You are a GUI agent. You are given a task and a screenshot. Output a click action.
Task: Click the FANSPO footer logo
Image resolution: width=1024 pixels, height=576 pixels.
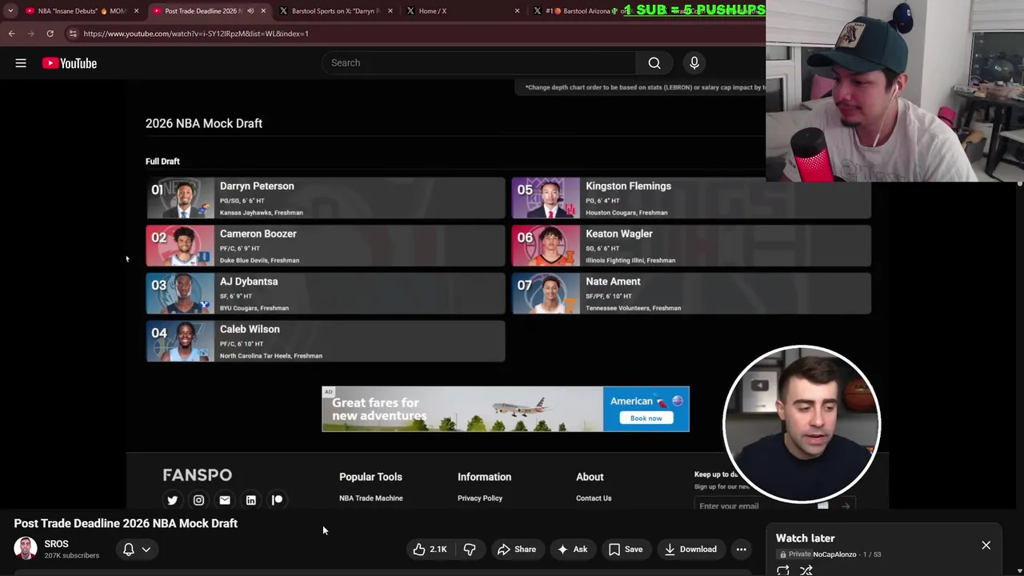[x=198, y=475]
